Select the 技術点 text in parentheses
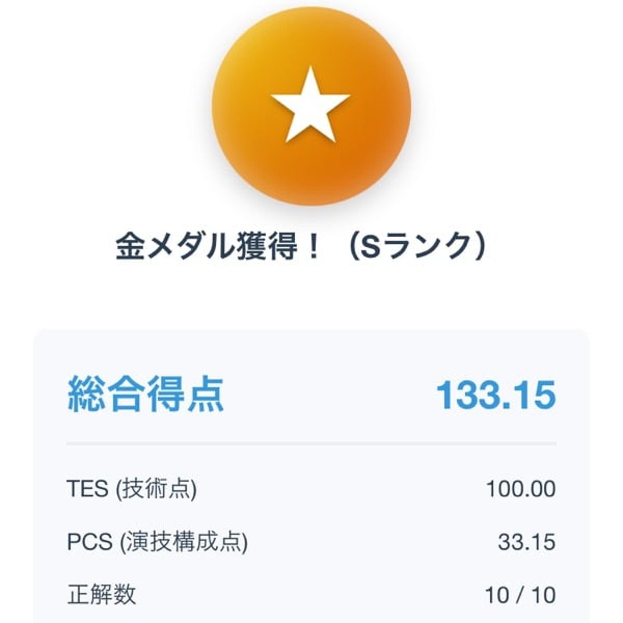Screen dimensions: 623x623 156,489
